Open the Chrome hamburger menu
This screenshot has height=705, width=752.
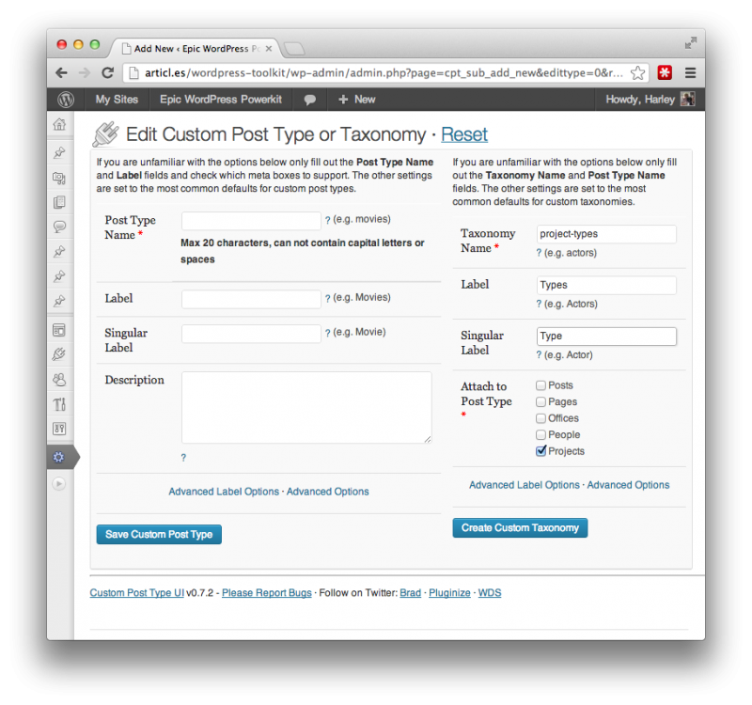coord(690,72)
